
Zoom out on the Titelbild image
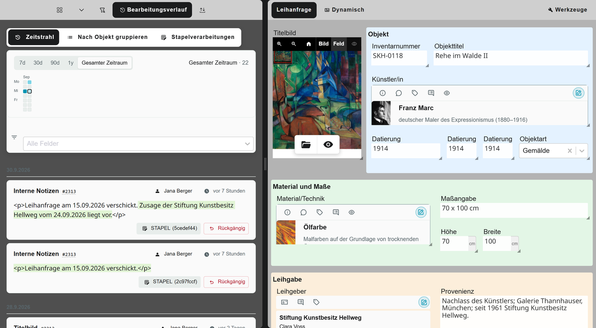[x=293, y=44]
